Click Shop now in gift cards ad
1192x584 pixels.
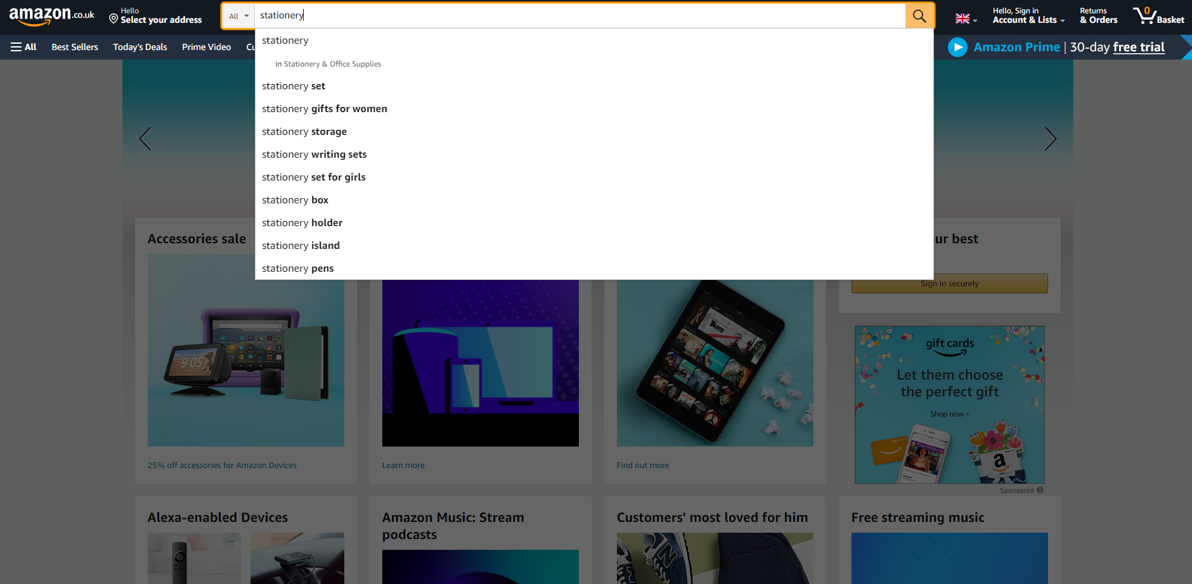(x=949, y=414)
